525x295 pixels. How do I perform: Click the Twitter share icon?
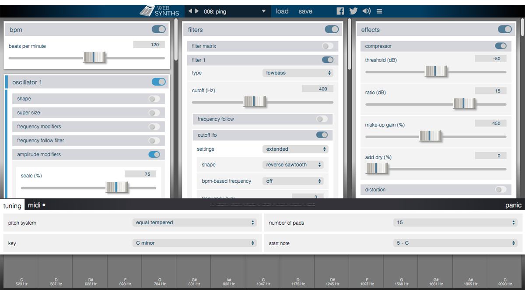[x=353, y=11]
